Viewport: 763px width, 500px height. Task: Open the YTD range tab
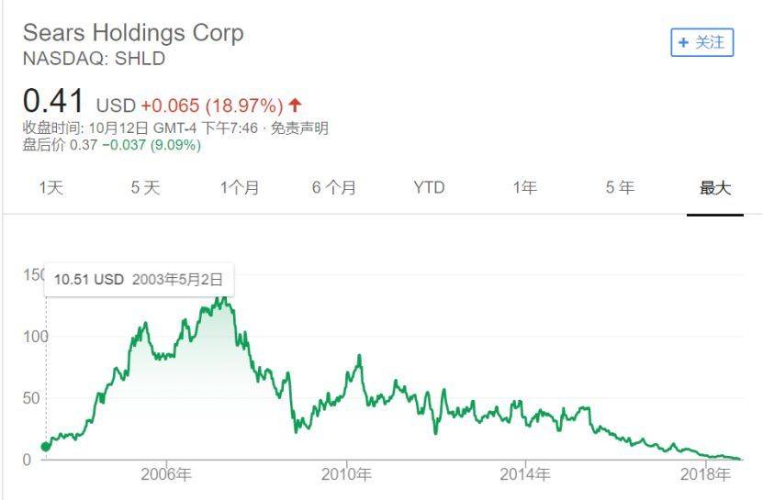point(429,188)
